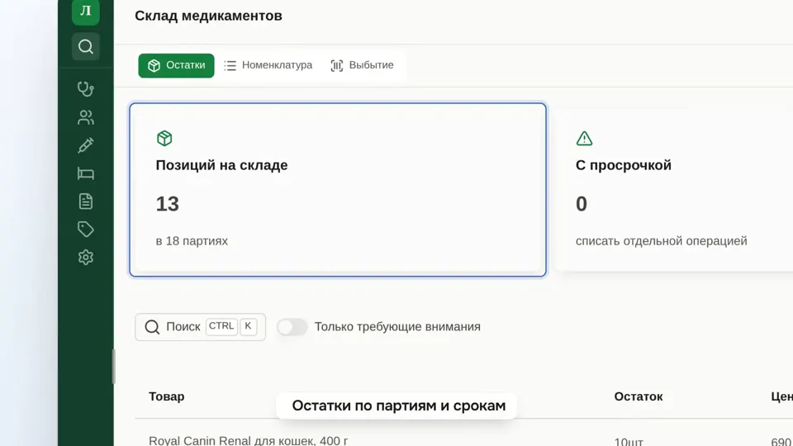793x446 pixels.
Task: Click the K key hint badge
Action: pos(248,326)
